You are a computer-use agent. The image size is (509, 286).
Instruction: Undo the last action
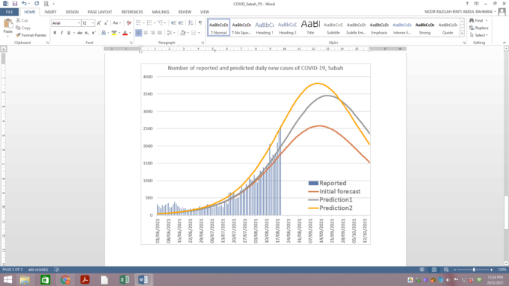[x=24, y=4]
